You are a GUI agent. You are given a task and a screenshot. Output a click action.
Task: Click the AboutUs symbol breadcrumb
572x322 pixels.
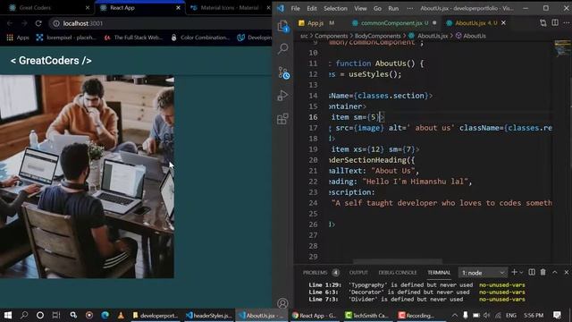(471, 36)
